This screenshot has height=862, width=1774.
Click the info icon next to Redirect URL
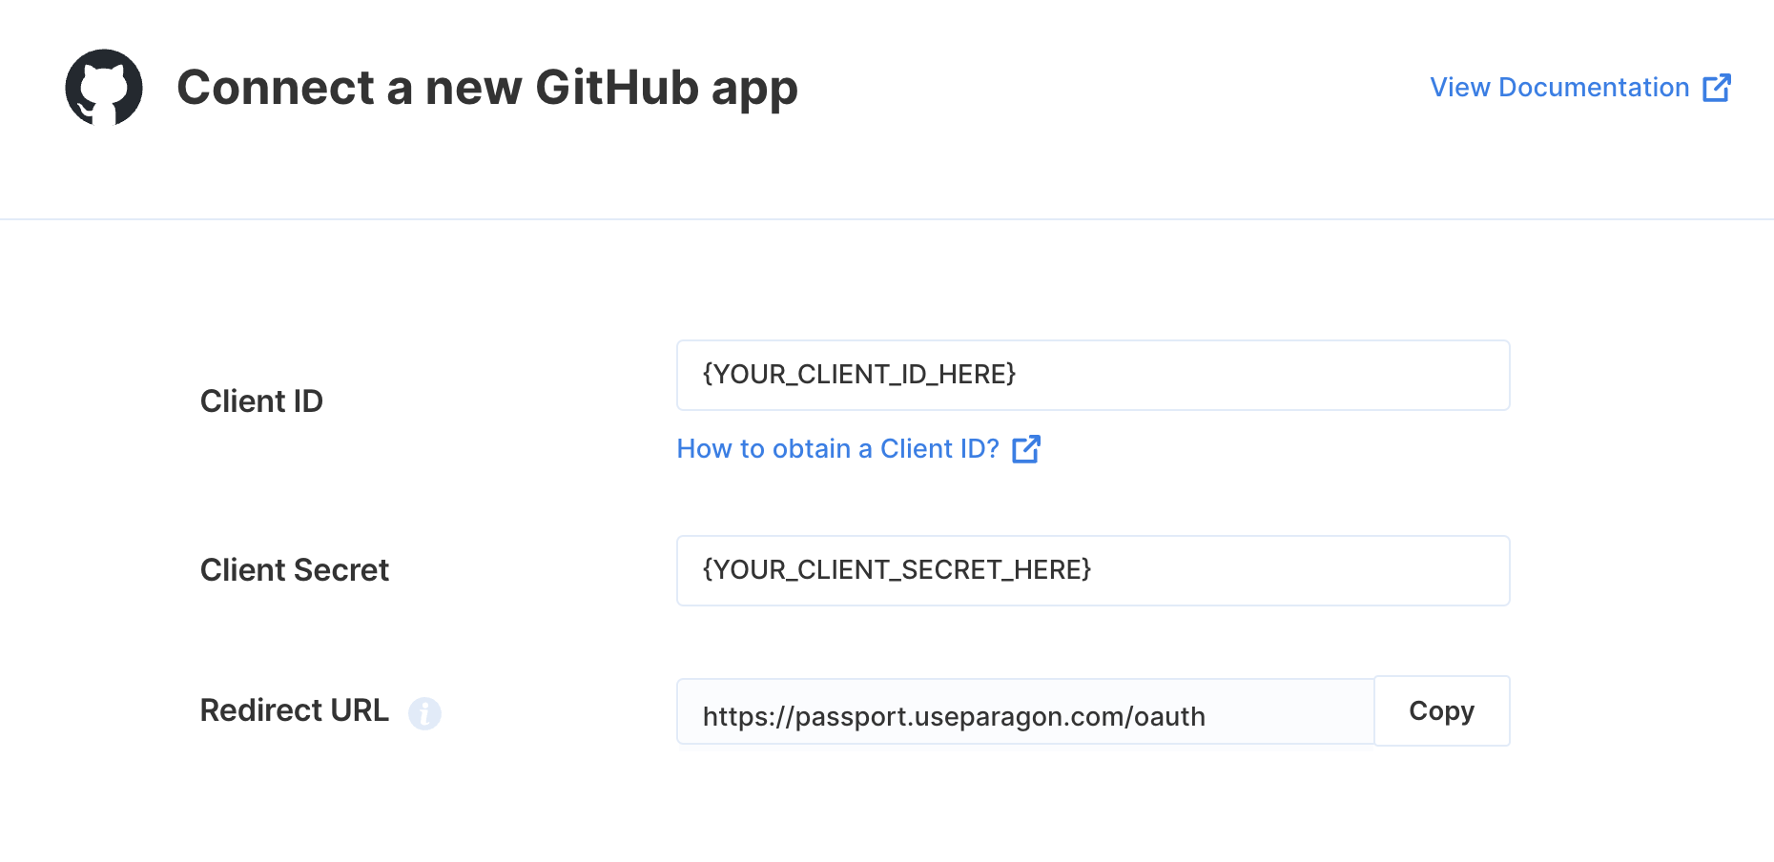[x=424, y=713]
